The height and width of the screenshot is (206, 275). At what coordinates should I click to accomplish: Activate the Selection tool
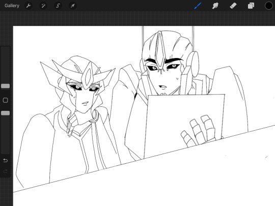58,6
